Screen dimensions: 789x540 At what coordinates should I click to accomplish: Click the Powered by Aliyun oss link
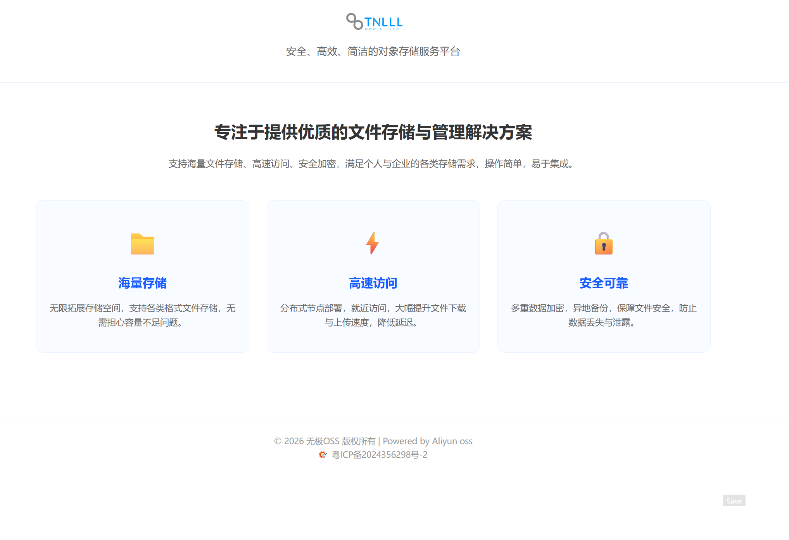[428, 441]
